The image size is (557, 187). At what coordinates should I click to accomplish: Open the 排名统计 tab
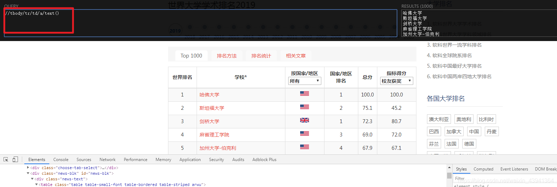(x=261, y=56)
